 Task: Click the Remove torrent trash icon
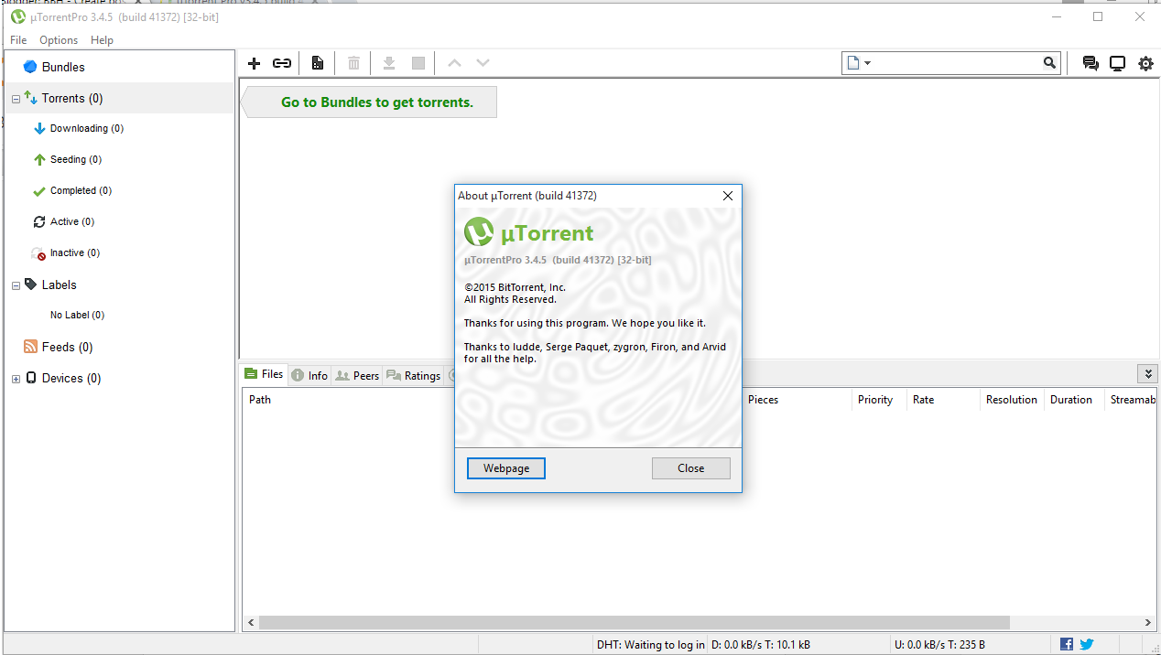point(353,63)
